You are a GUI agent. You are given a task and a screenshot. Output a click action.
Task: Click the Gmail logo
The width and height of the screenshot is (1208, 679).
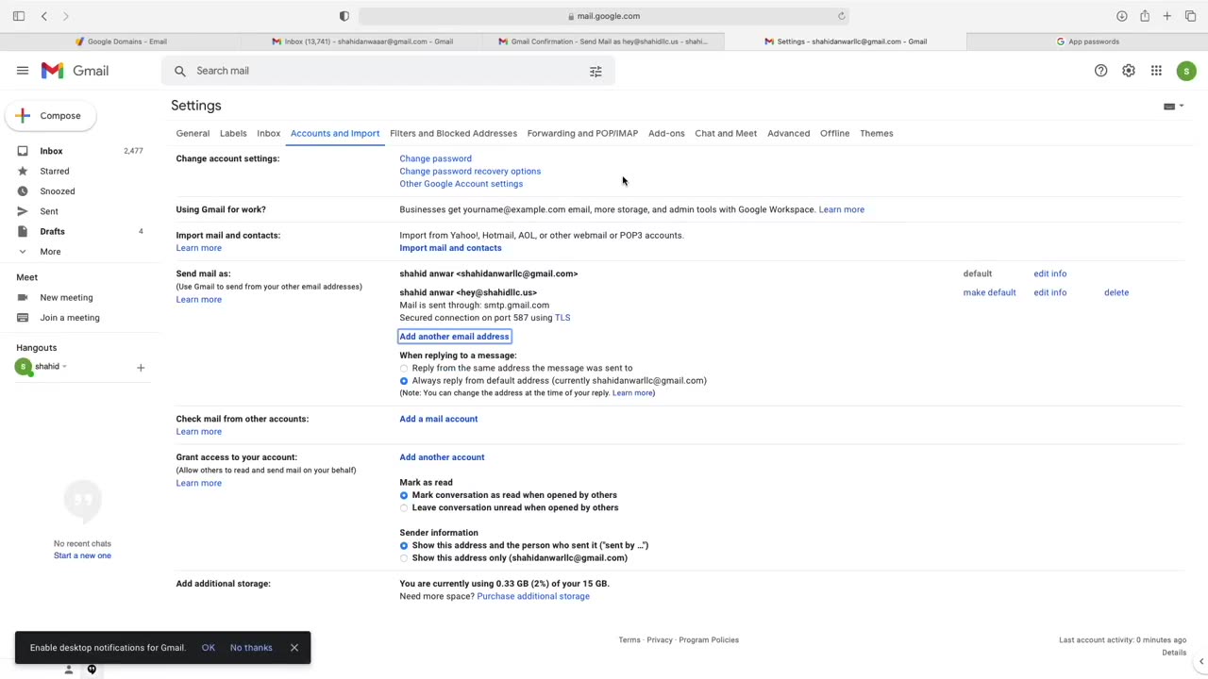75,71
